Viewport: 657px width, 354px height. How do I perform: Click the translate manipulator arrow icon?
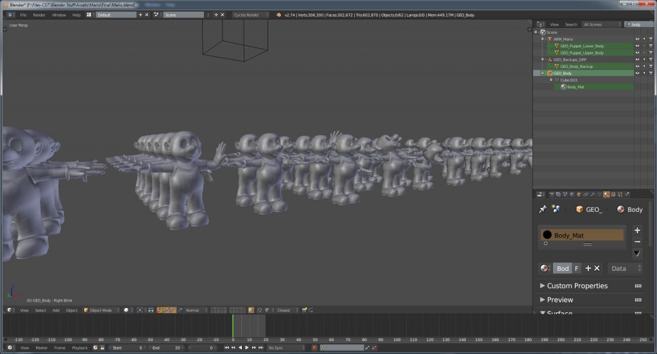click(x=166, y=310)
